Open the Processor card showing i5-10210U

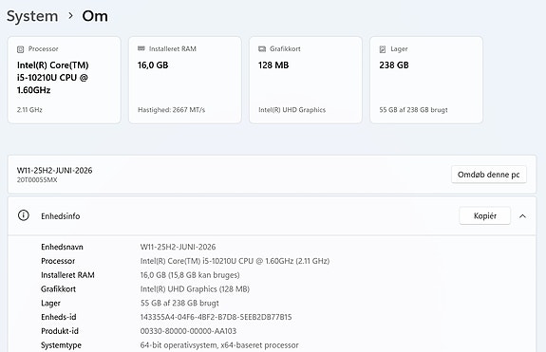[64, 80]
